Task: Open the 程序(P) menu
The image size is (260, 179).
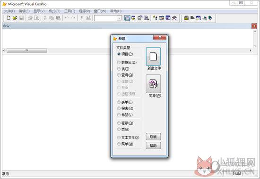Action: (85, 11)
